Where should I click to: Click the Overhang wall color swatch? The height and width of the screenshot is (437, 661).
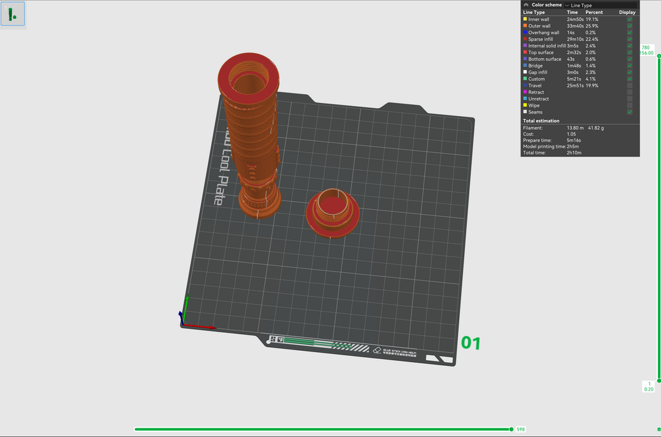coord(525,32)
